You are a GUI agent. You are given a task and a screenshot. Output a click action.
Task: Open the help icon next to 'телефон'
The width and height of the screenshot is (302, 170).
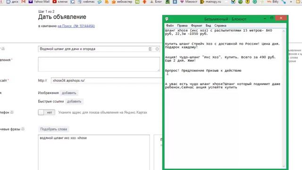(12, 112)
